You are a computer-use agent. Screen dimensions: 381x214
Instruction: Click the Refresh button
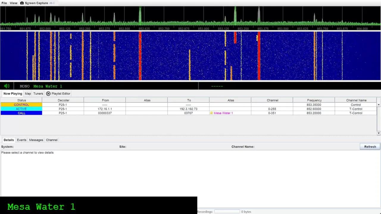pos(370,147)
